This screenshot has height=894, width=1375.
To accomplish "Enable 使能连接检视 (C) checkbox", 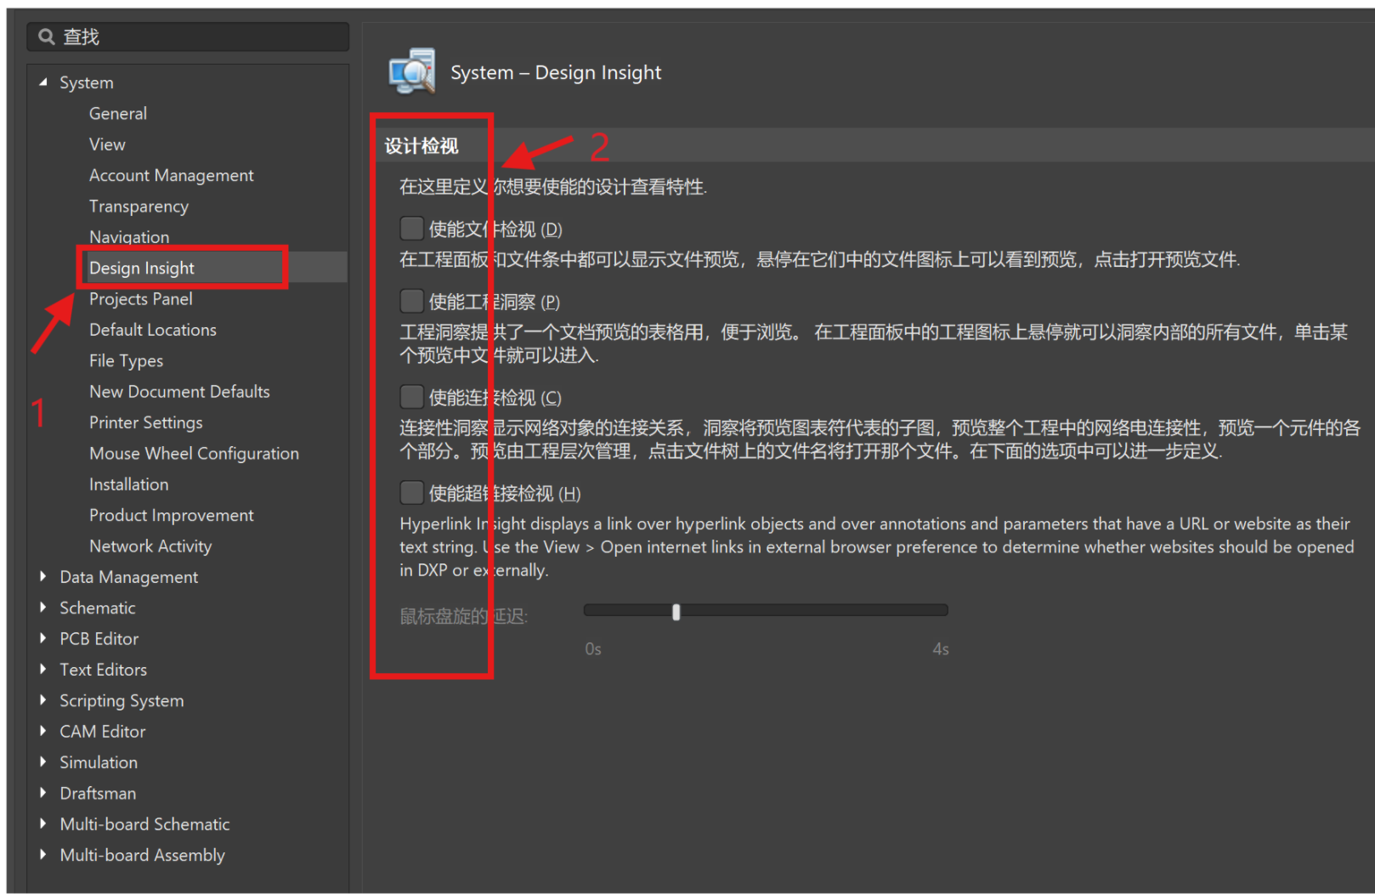I will (411, 397).
